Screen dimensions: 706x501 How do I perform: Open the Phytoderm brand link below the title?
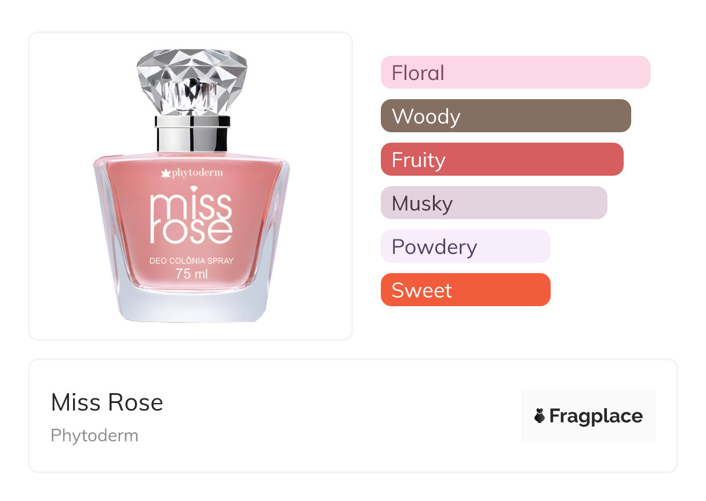(x=94, y=435)
